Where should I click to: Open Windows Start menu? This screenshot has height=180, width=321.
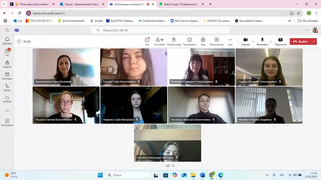pyautogui.click(x=100, y=175)
